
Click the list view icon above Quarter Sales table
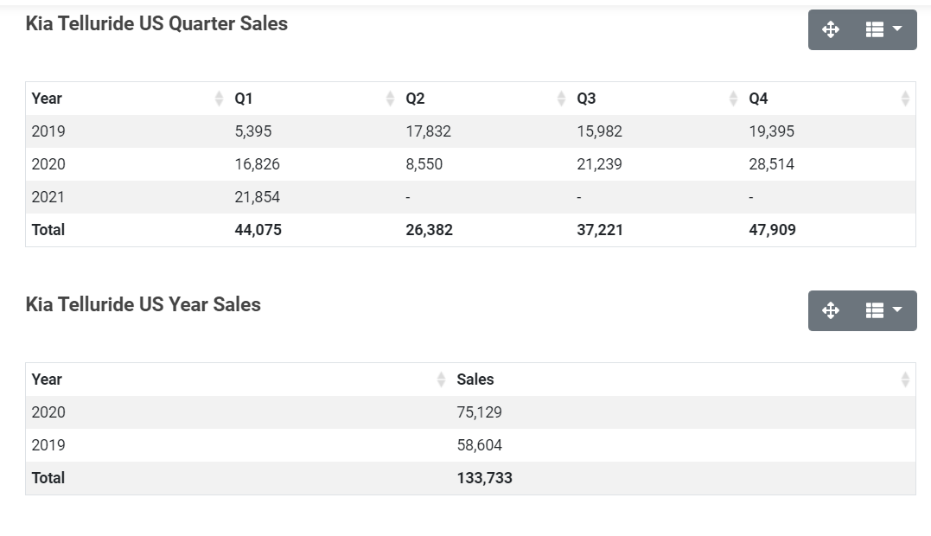(875, 29)
